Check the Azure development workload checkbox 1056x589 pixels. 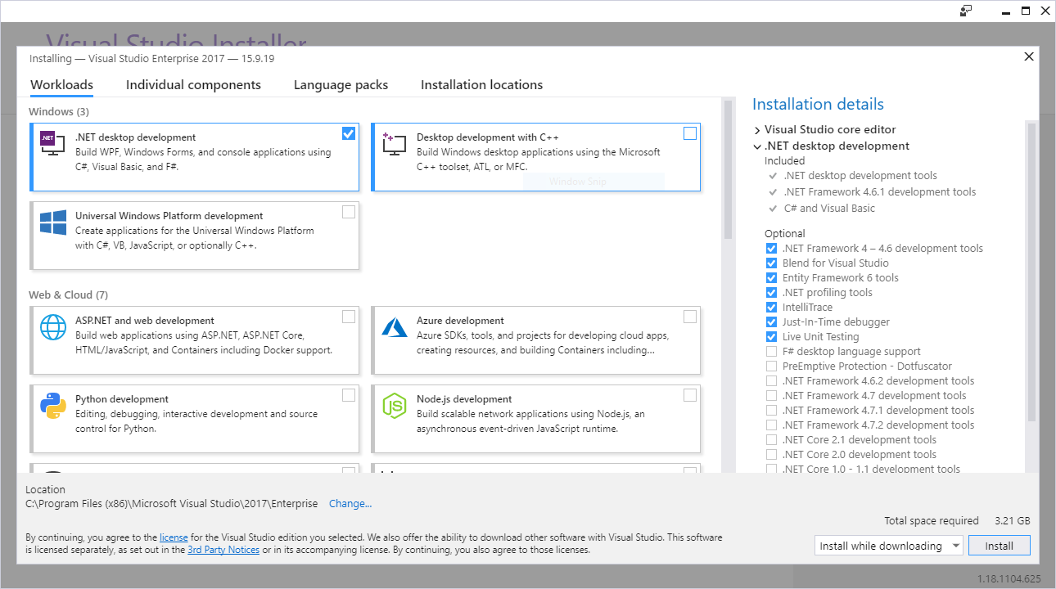690,317
